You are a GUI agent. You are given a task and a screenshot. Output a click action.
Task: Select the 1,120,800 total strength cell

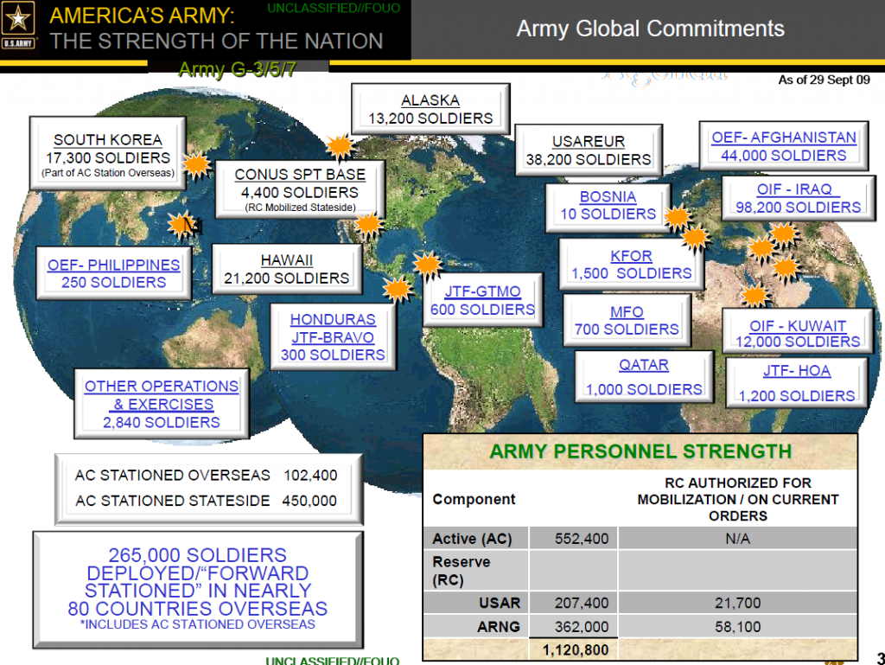[574, 649]
